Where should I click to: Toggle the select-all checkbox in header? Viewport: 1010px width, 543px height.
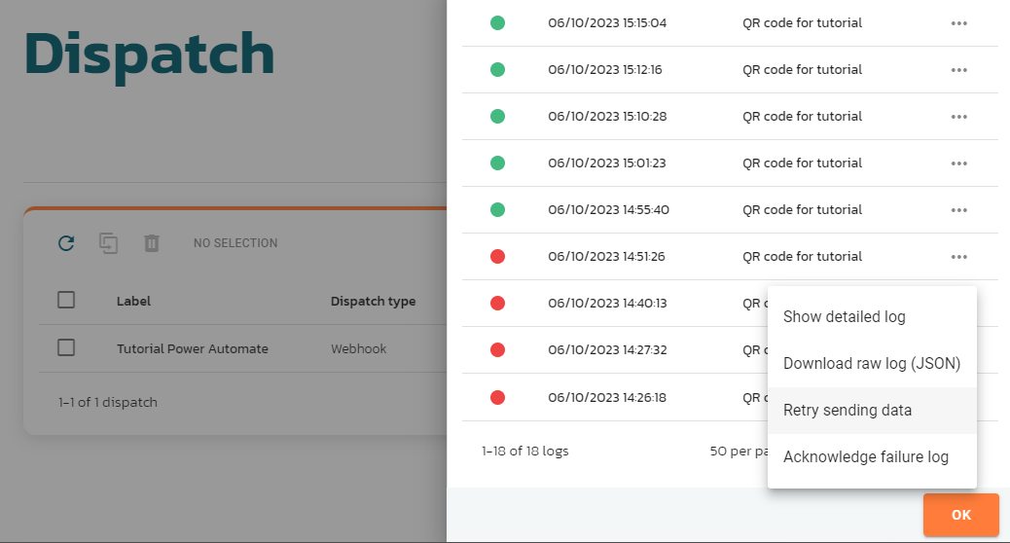(66, 300)
